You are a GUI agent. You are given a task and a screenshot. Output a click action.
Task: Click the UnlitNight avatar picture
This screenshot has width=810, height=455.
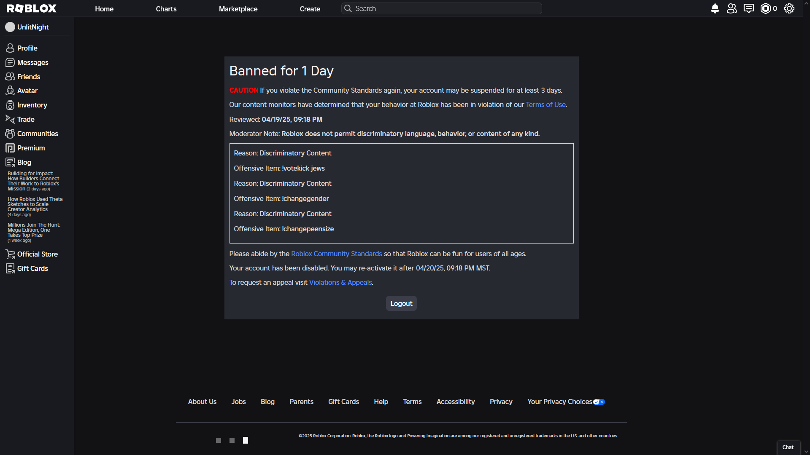[10, 27]
